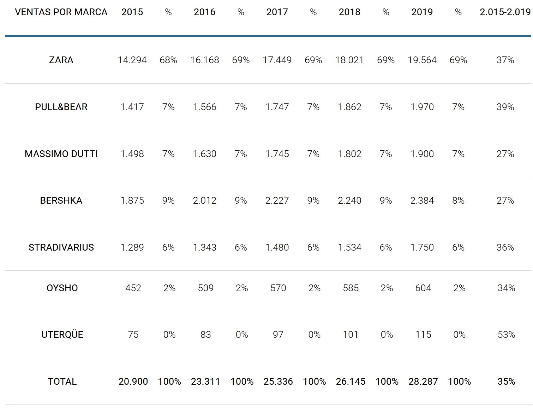Viewport: 533px width, 408px height.
Task: Click Uterqüe's 53% growth cell
Action: point(506,335)
